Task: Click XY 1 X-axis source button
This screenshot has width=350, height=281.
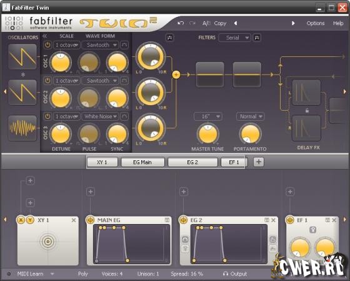Action: pos(21,220)
